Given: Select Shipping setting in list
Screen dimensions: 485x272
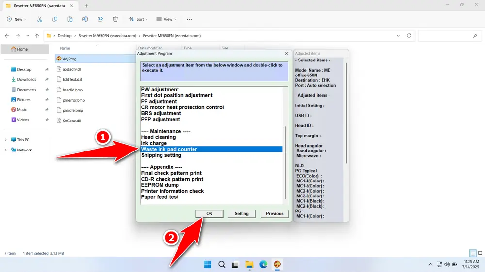Looking at the screenshot, I should tap(161, 155).
